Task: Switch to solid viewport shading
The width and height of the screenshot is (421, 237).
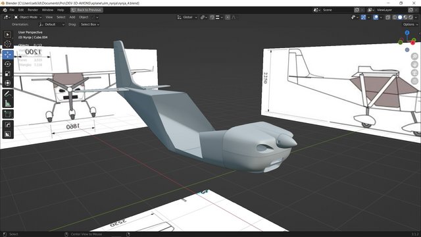Action: click(x=400, y=17)
